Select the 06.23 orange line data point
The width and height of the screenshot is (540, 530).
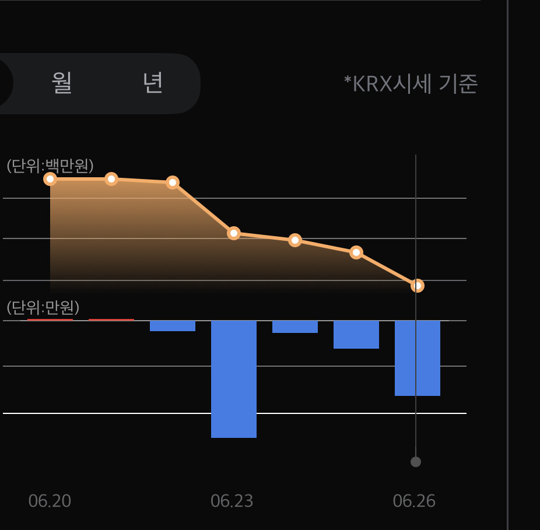(234, 233)
